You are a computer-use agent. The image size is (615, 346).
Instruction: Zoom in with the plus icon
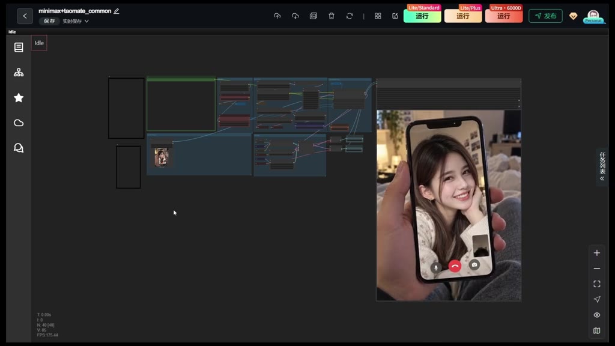coord(596,253)
